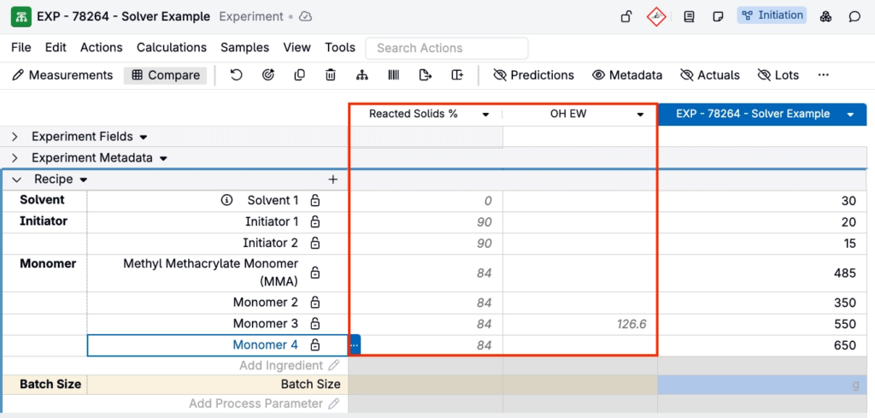Open the OH EW column dropdown
This screenshot has height=418, width=875.
tap(641, 115)
